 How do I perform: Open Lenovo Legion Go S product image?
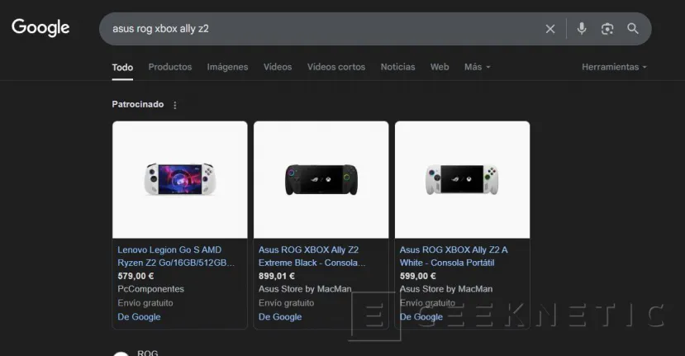[x=180, y=179]
